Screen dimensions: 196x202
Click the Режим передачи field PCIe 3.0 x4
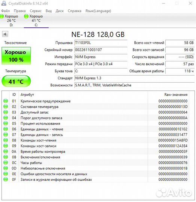(x=101, y=64)
